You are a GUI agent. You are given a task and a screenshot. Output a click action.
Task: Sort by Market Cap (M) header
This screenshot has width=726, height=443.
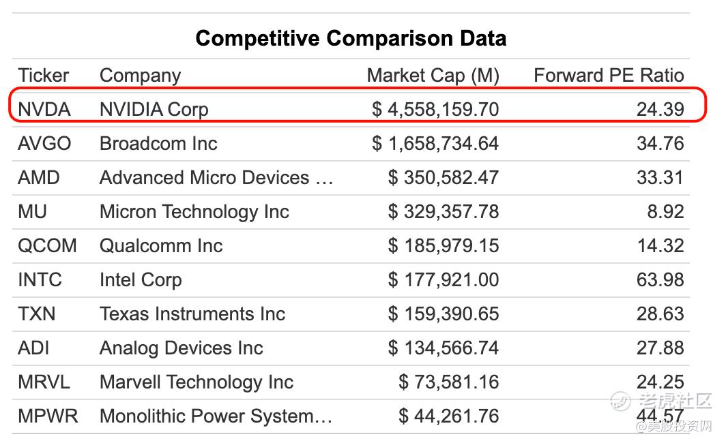(433, 75)
